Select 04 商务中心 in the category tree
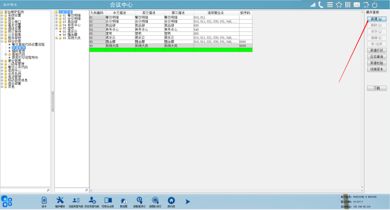The height and width of the screenshot is (210, 390). point(71,25)
